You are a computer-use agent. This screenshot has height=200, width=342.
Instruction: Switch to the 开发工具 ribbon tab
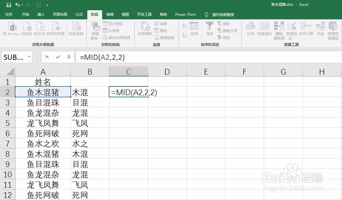click(x=144, y=14)
